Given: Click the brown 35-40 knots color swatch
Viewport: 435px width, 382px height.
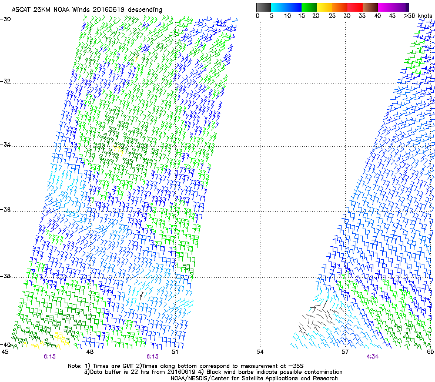Looking at the screenshot, I should pyautogui.click(x=370, y=7).
